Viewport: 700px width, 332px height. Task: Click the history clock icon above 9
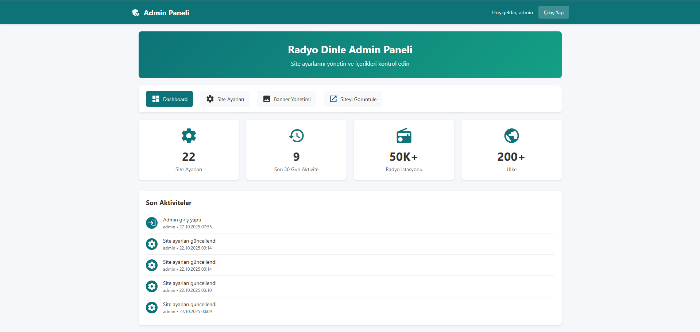click(x=296, y=136)
